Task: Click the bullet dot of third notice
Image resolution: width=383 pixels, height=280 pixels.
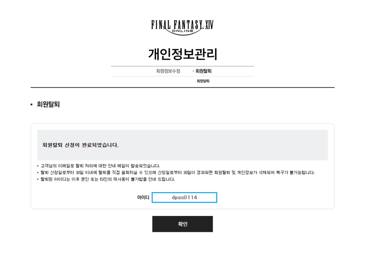Action: tap(38, 179)
